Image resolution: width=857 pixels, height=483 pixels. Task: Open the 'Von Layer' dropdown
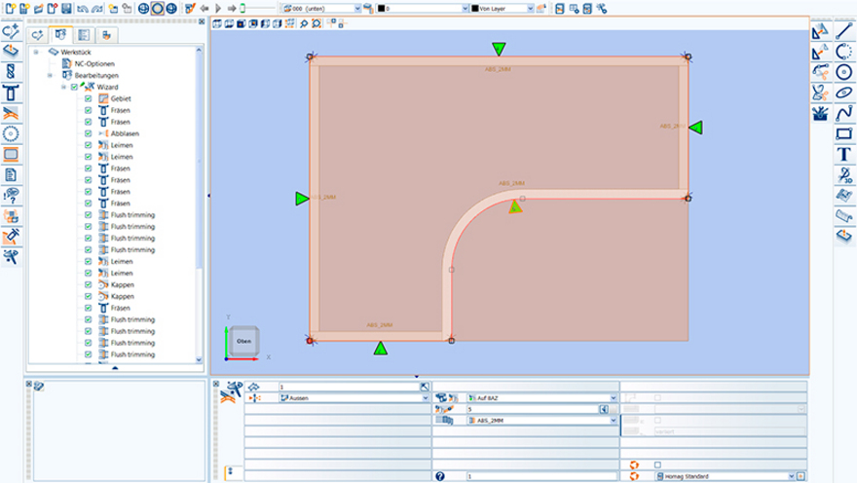tap(530, 9)
